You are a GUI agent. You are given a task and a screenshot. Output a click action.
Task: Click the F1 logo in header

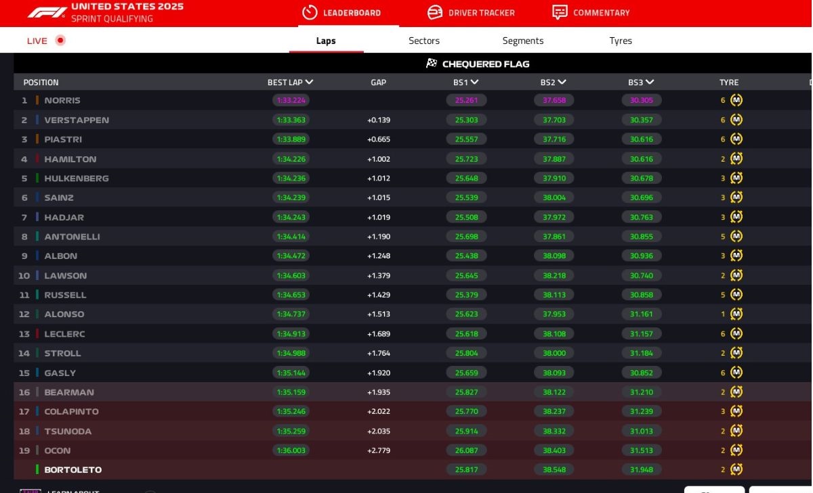(47, 12)
